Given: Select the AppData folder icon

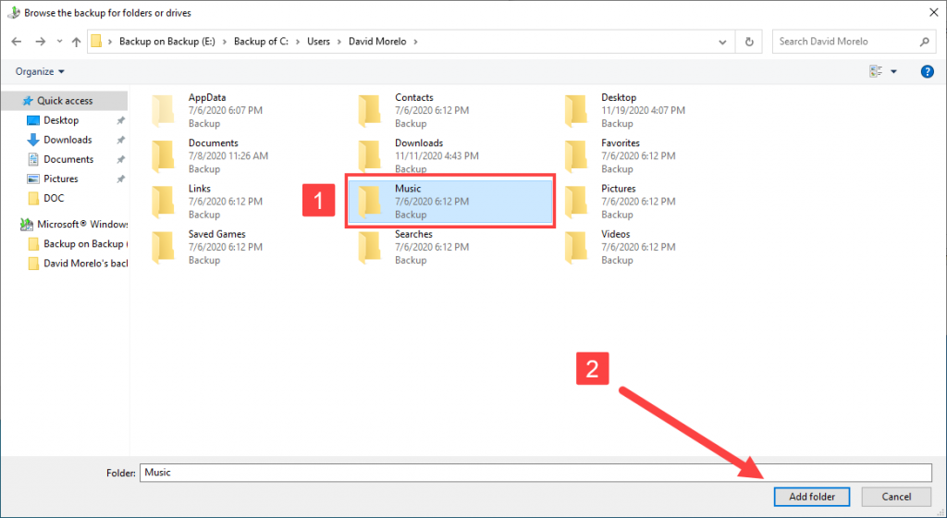Looking at the screenshot, I should coord(163,110).
